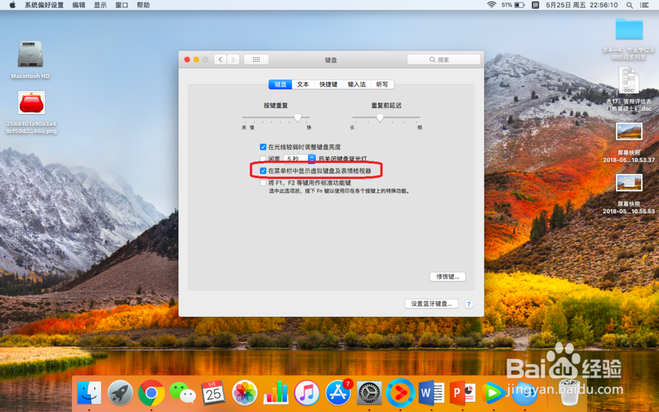Open Google Chrome from the Dock
659x412 pixels.
[x=152, y=393]
